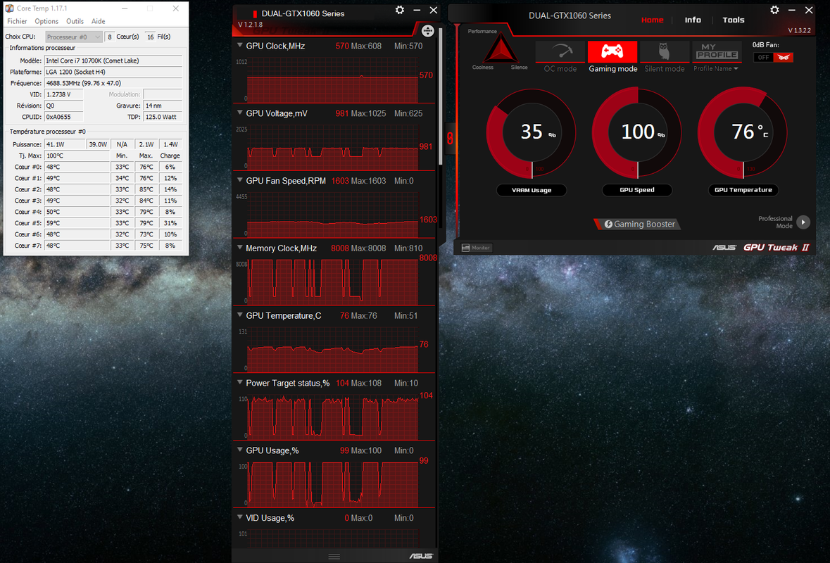Click the Fréquence value 4688.53MHz

pyautogui.click(x=113, y=83)
